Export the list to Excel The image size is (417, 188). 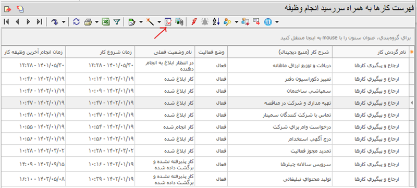[106, 22]
